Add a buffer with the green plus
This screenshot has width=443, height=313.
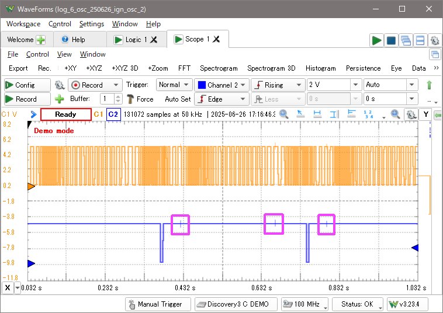60,99
